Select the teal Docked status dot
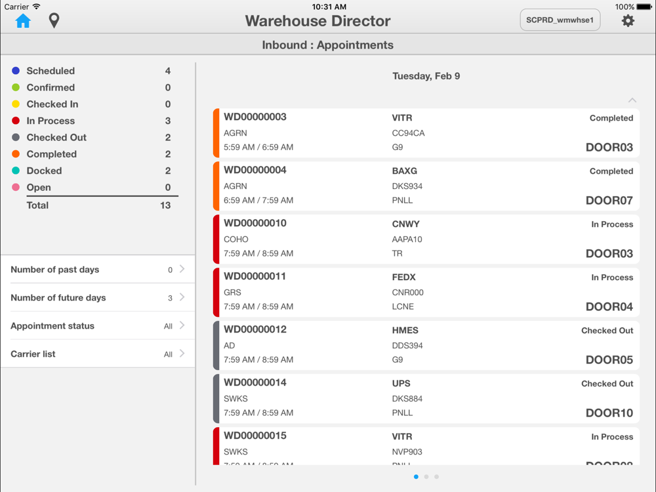The width and height of the screenshot is (656, 492). (x=16, y=171)
